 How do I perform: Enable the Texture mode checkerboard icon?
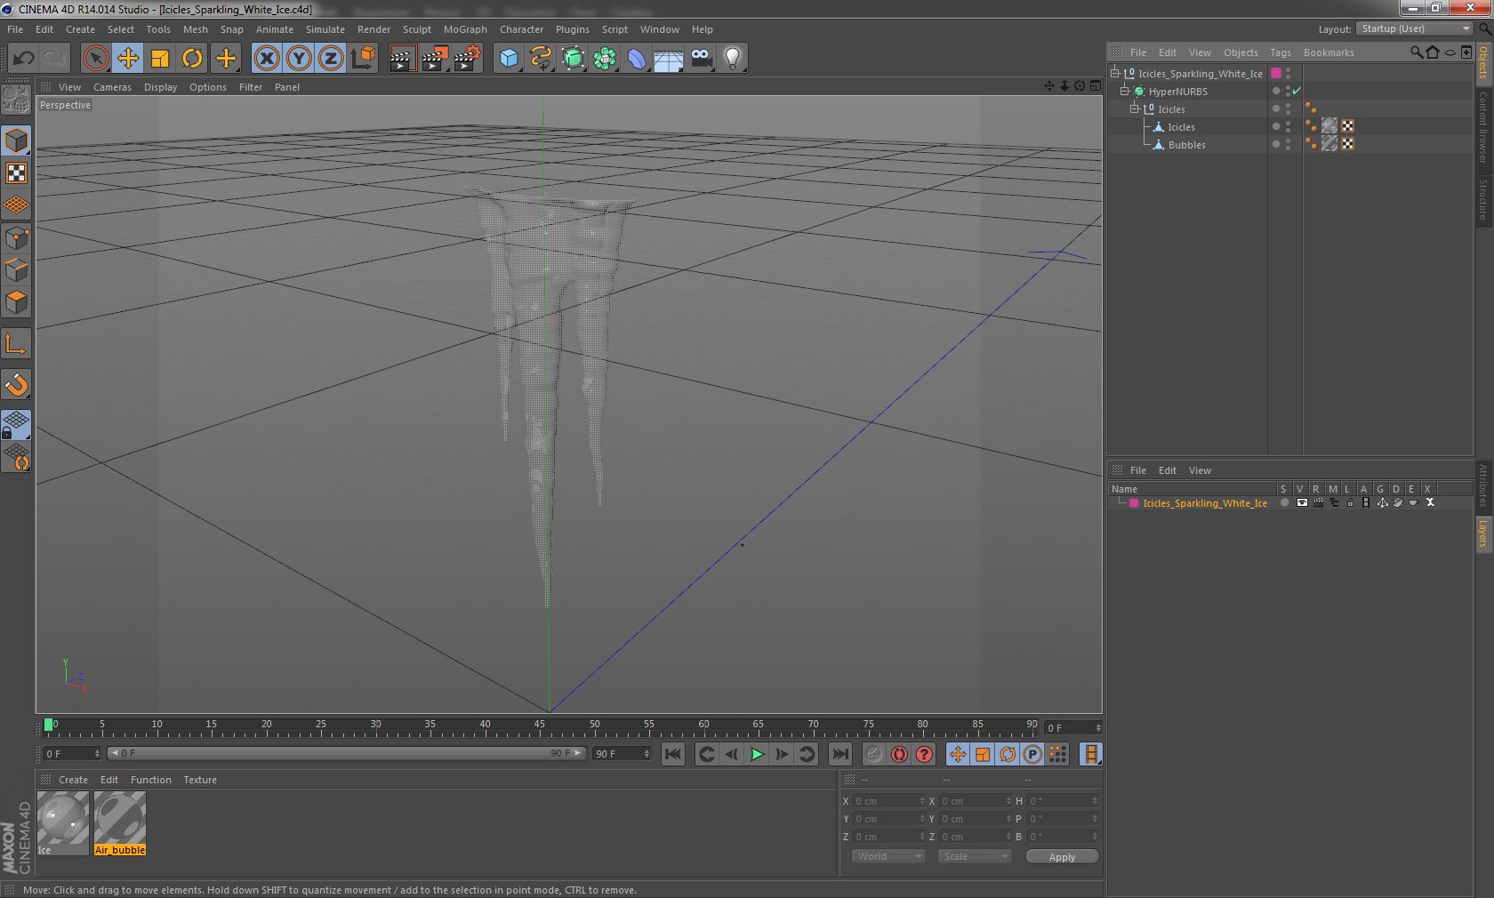(17, 173)
